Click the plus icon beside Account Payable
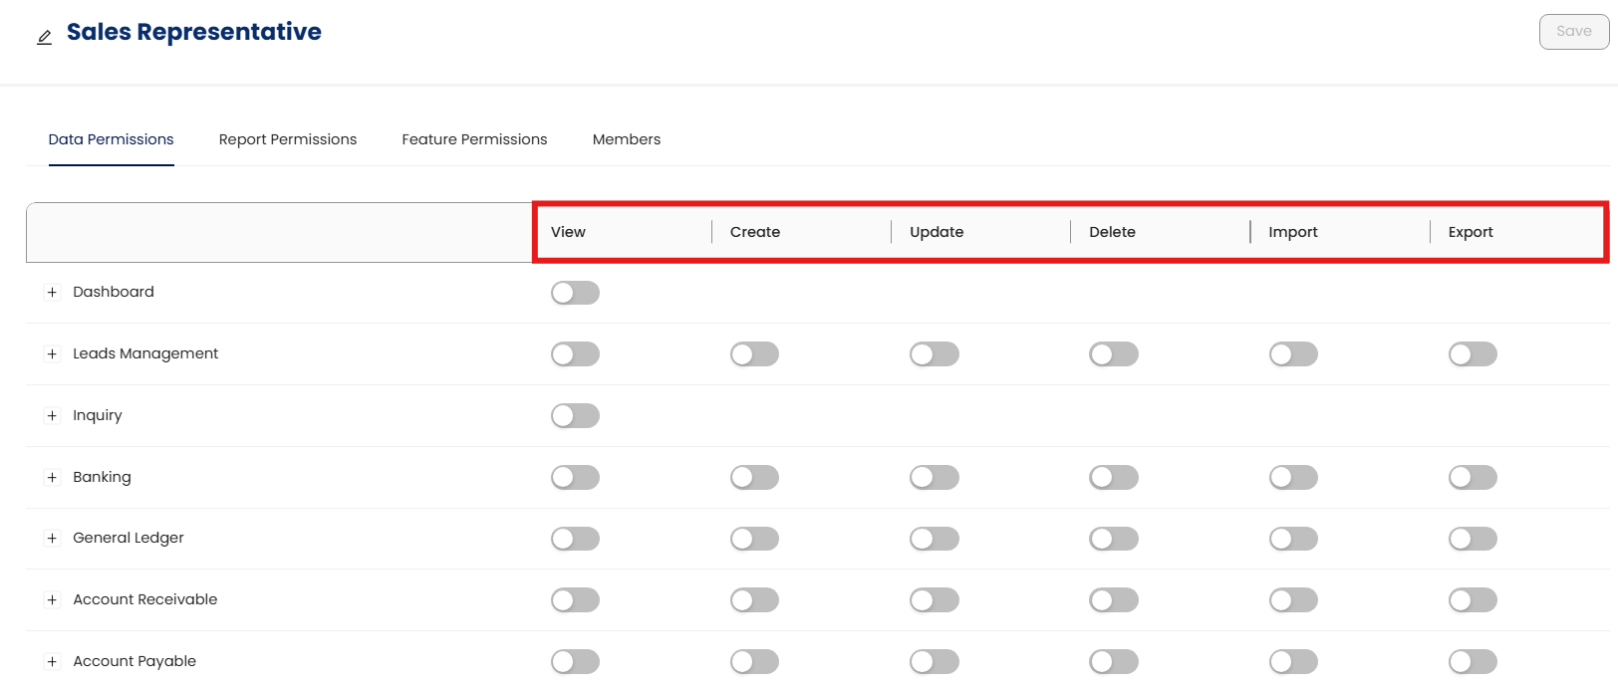The height and width of the screenshot is (688, 1618). 53,662
